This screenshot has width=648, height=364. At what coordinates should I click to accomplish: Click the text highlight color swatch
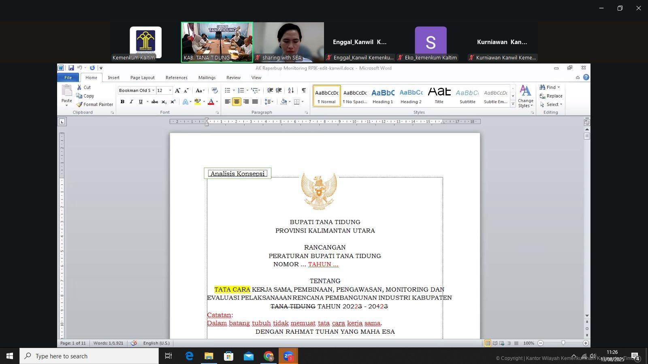pos(198,102)
